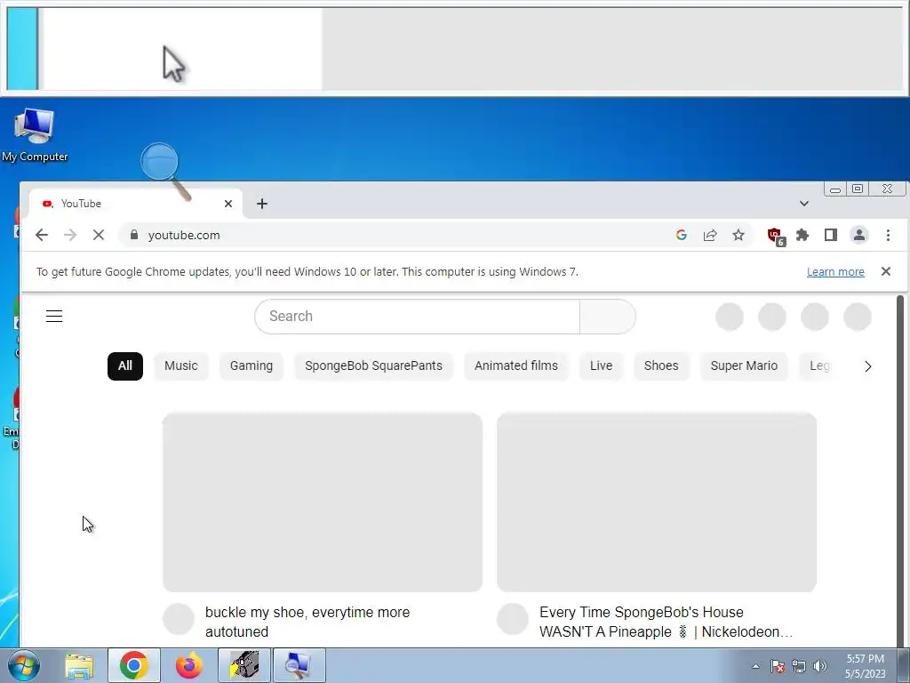View site information via the lock icon
910x683 pixels.
coord(134,235)
